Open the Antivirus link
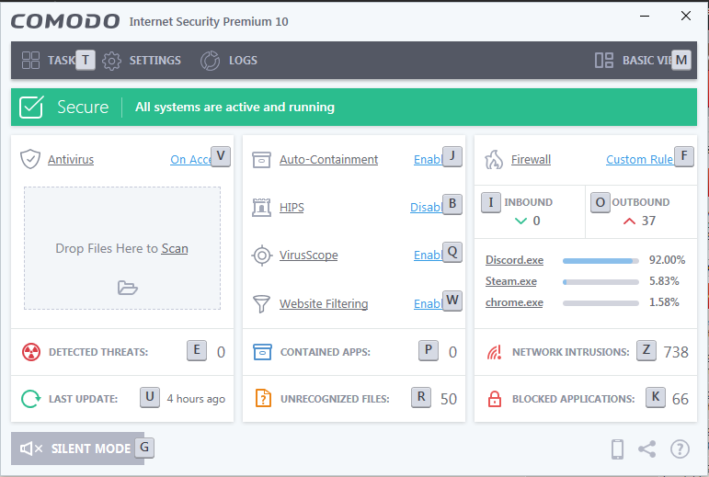709x477 pixels. 71,159
